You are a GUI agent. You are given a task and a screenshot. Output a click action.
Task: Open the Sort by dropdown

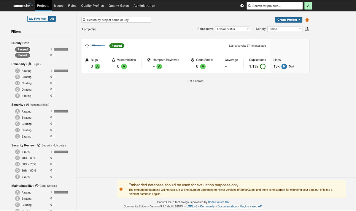[x=285, y=29]
